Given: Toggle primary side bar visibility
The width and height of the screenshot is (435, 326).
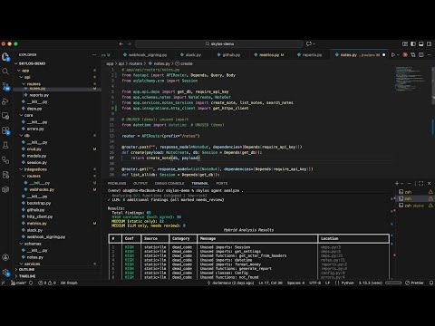Looking at the screenshot, I should (x=413, y=43).
